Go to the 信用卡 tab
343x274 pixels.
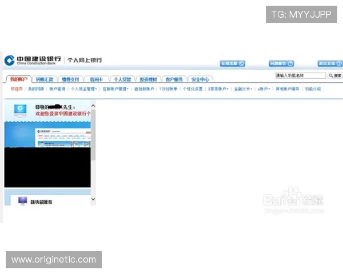97,79
